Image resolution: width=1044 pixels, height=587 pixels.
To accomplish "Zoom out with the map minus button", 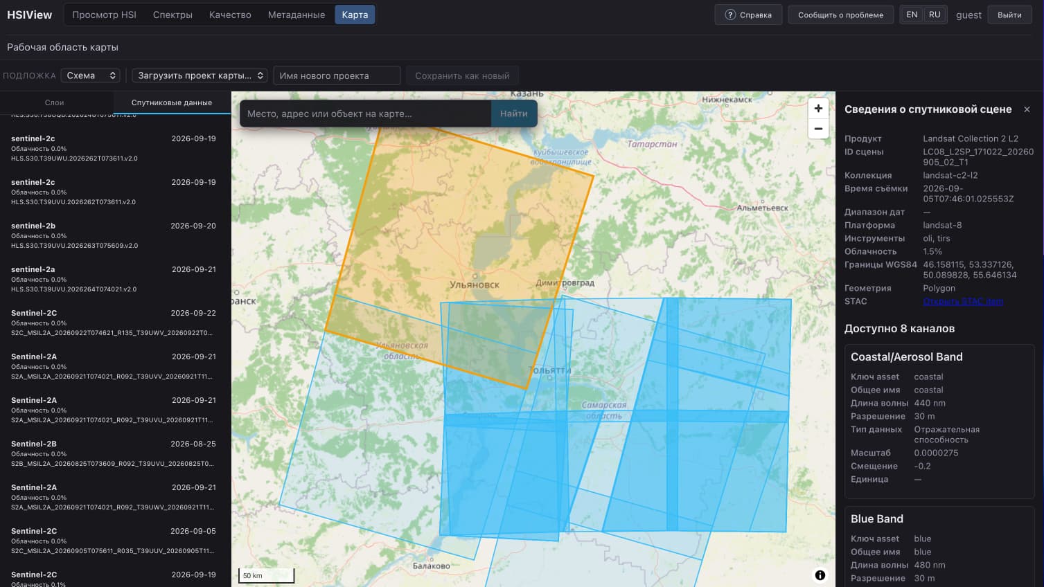I will (818, 129).
